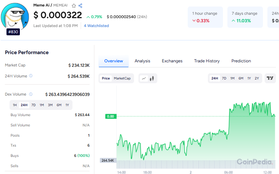Switch chart to candlestick view
The height and width of the screenshot is (174, 279).
(152, 78)
